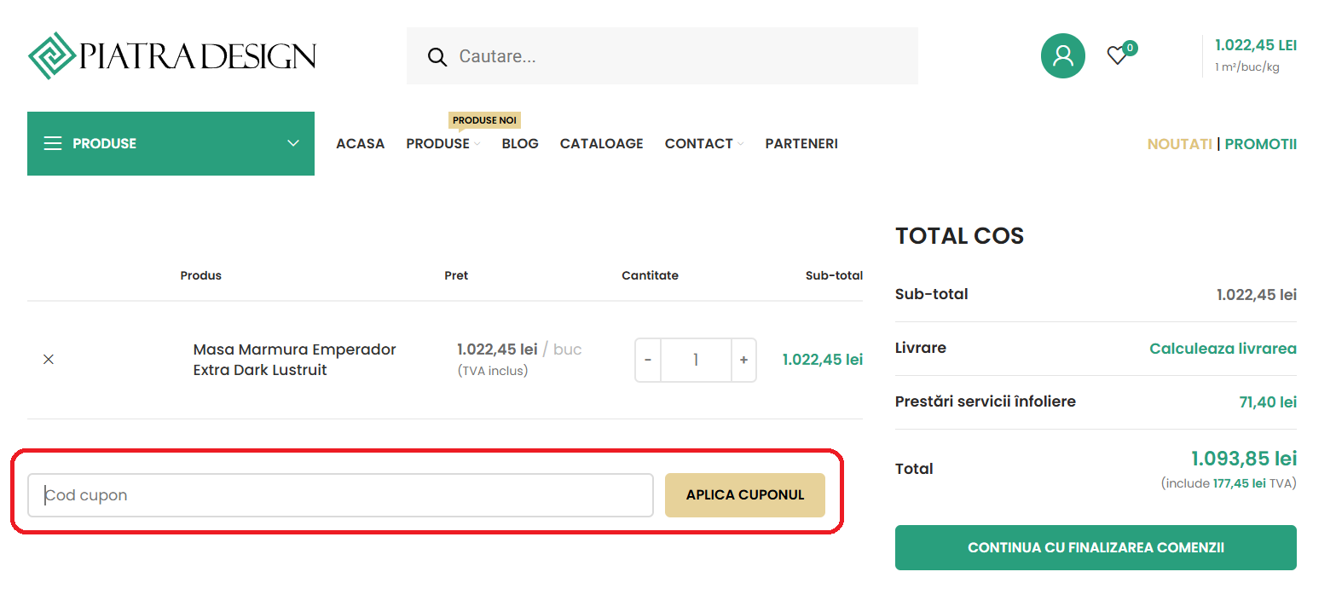
Task: Open the user account icon
Action: (x=1062, y=56)
